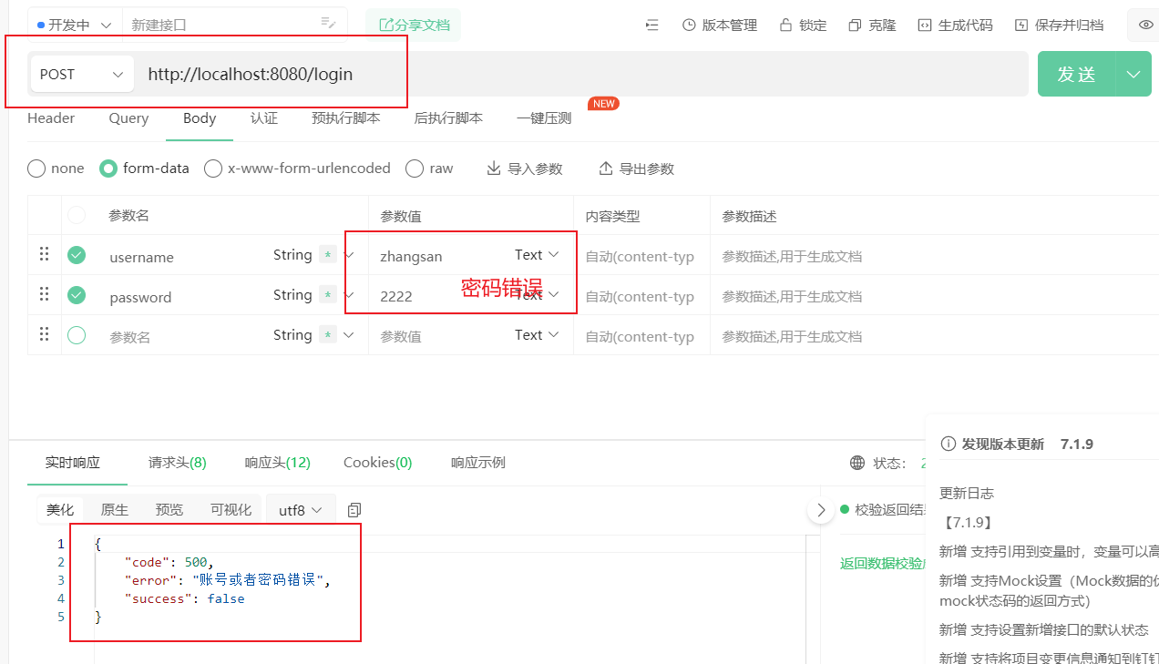Switch response view to 原生
Image resolution: width=1159 pixels, height=664 pixels.
(x=115, y=510)
